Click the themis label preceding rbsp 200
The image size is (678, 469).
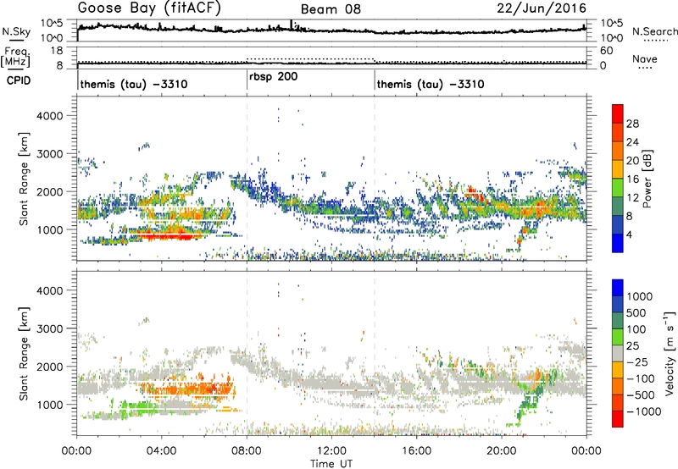coord(134,84)
